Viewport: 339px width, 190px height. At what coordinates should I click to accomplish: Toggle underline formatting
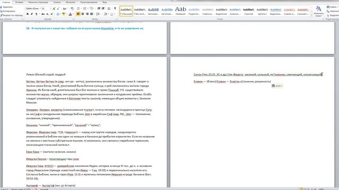pos(36,14)
